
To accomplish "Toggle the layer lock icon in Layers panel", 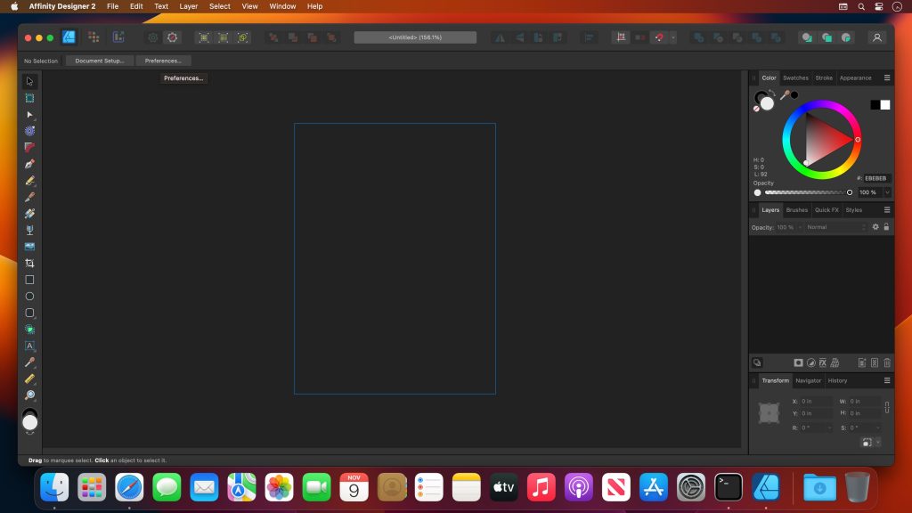I will coord(886,227).
